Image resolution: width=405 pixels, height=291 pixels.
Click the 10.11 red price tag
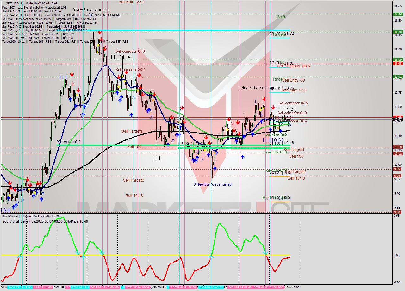(x=398, y=153)
